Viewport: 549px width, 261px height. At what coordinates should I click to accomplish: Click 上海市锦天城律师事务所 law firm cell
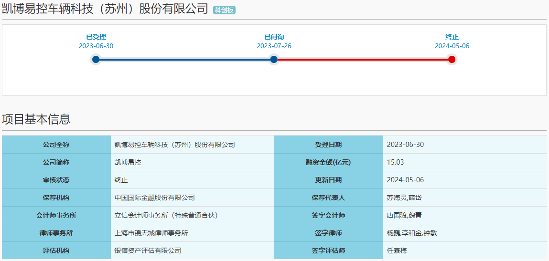tap(151, 233)
